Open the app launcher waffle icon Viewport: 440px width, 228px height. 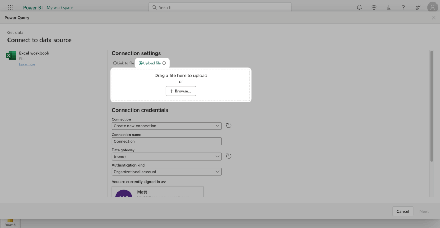[10, 7]
